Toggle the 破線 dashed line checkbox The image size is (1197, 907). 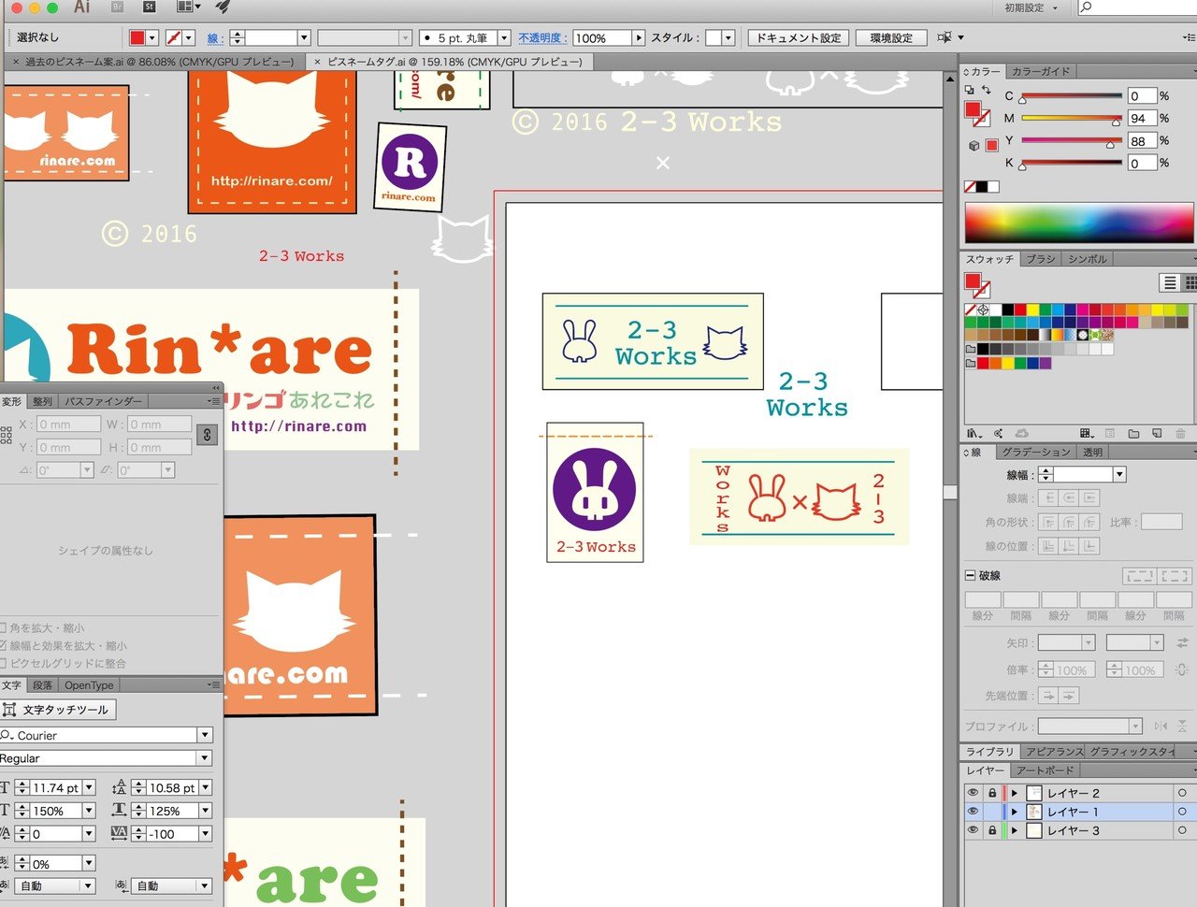tap(970, 575)
